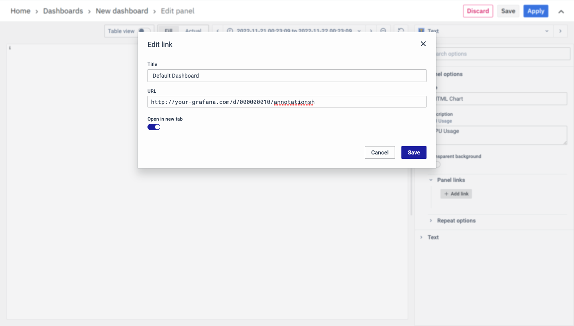The width and height of the screenshot is (574, 326).
Task: Click the zoom out time range icon
Action: click(383, 31)
